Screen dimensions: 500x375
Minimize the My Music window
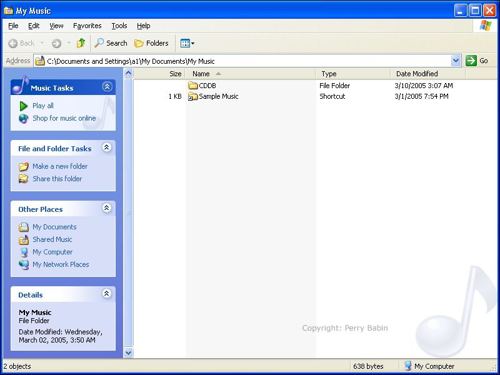[x=461, y=11]
